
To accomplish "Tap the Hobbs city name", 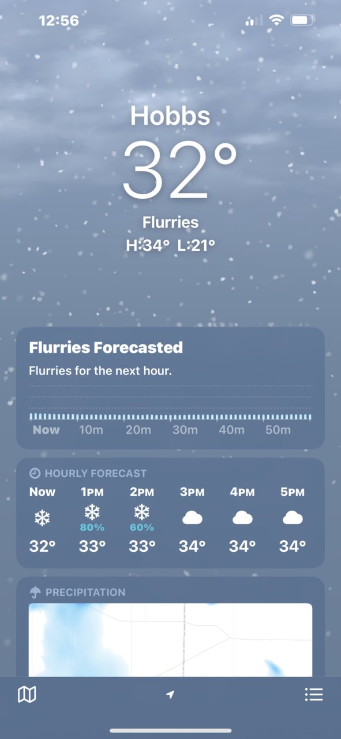I will [x=170, y=116].
